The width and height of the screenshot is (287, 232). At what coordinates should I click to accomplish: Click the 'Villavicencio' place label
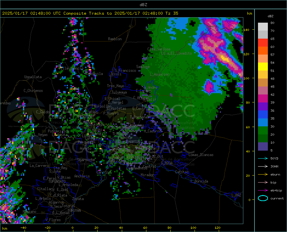[71, 68]
